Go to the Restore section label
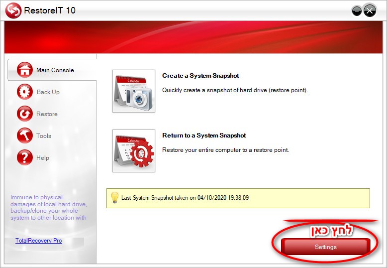 click(47, 114)
